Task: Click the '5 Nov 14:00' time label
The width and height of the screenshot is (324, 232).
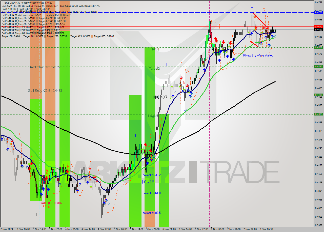Action: [x=137, y=229]
